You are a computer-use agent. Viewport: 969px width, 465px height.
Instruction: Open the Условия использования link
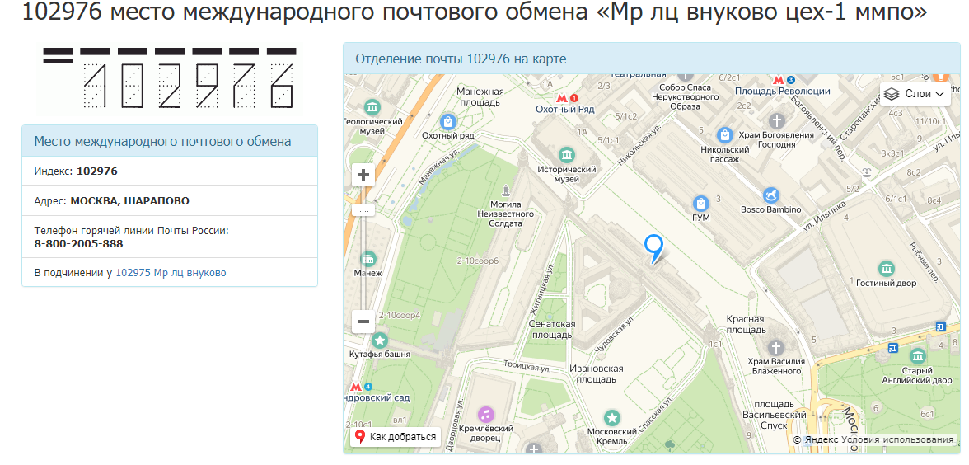(x=897, y=439)
